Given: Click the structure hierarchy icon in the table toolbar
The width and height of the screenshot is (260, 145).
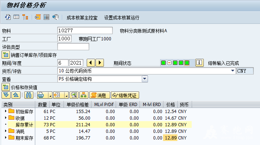Looking at the screenshot, I should click(x=84, y=95).
